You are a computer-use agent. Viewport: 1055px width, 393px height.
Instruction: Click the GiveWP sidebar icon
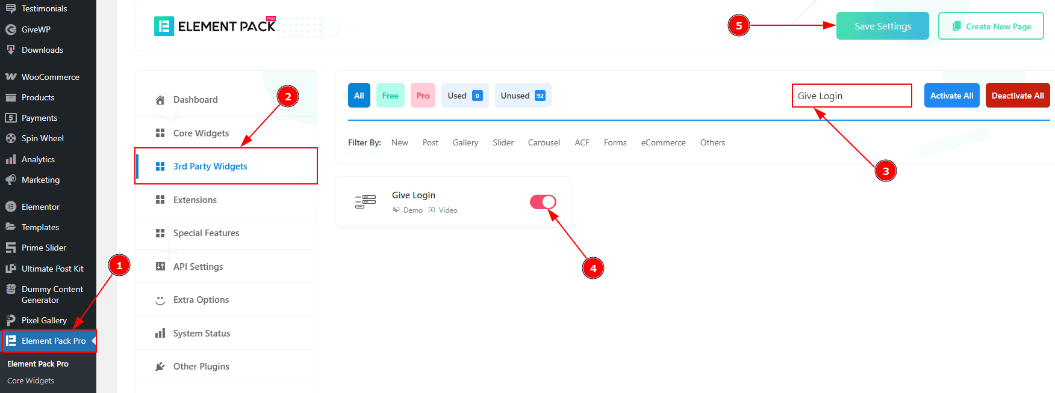coord(11,29)
